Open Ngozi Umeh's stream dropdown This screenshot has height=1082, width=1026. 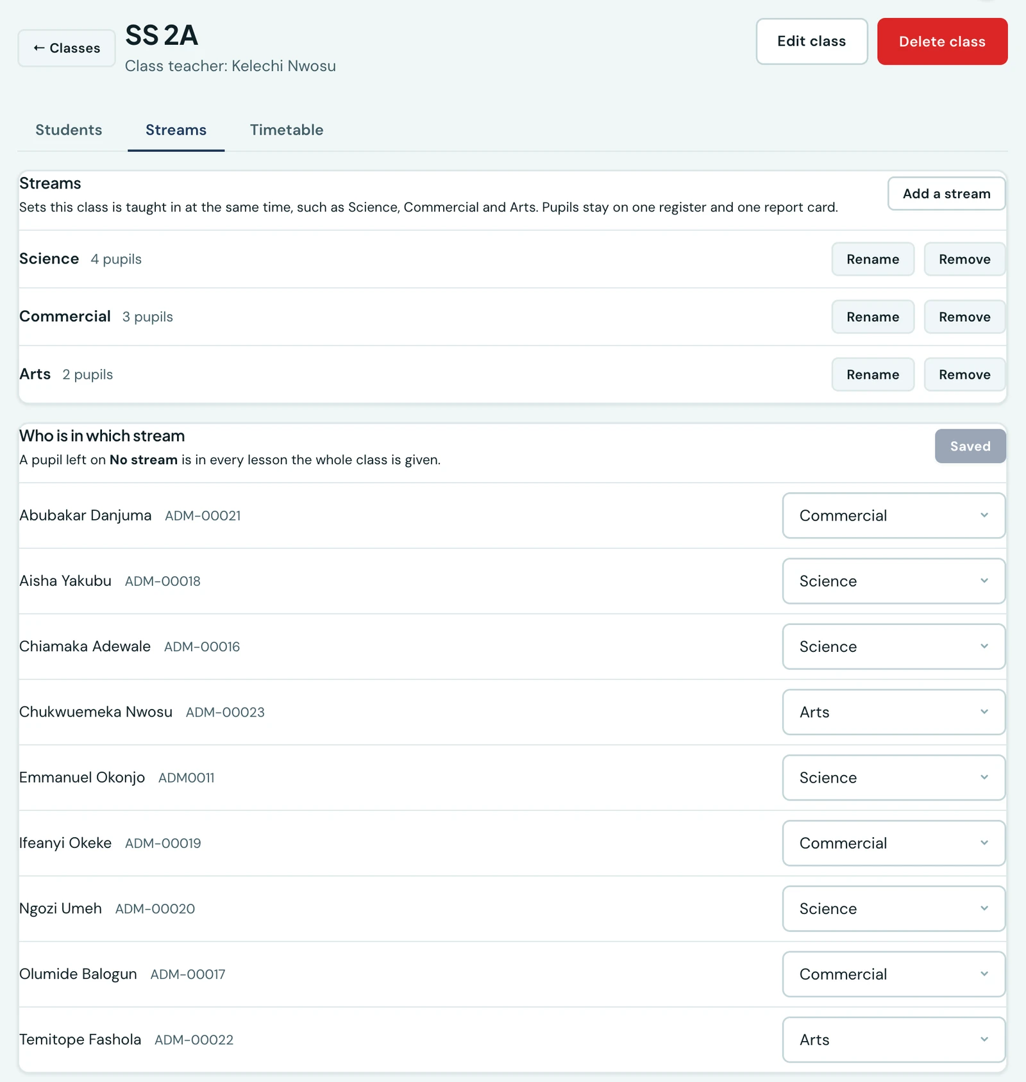[894, 908]
